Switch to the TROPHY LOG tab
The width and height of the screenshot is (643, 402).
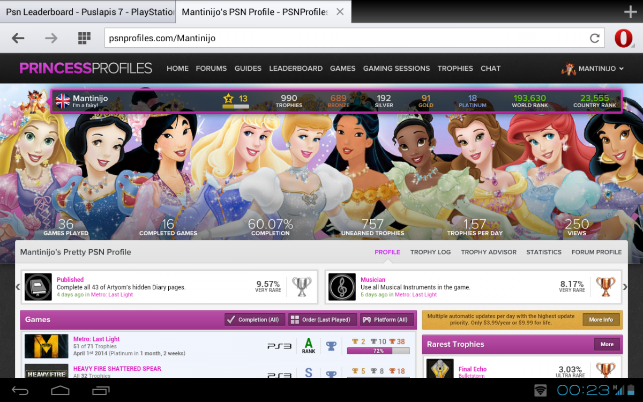[430, 252]
